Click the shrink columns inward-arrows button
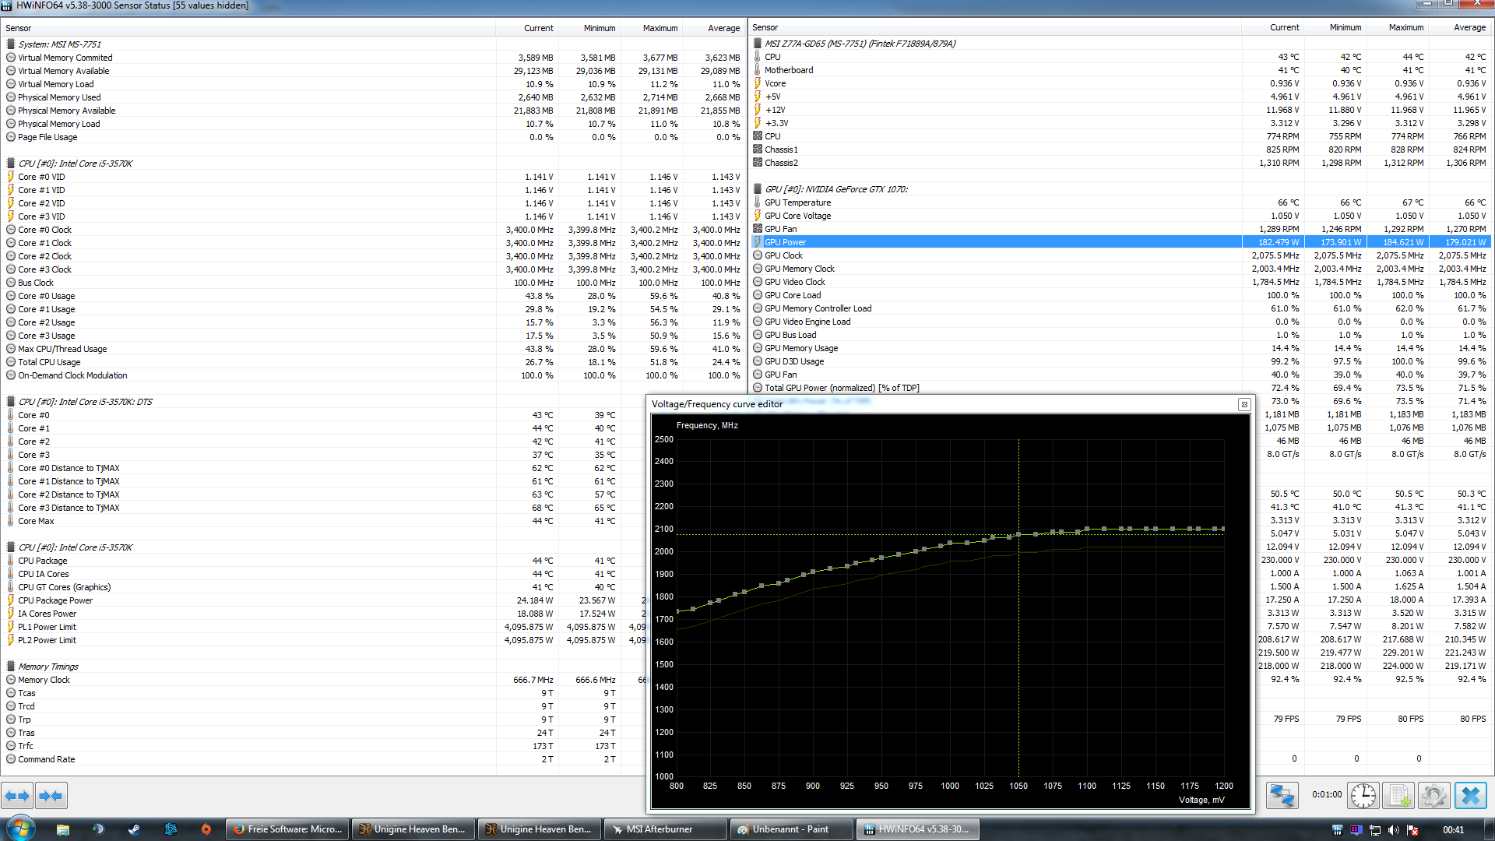1495x841 pixels. [x=51, y=796]
